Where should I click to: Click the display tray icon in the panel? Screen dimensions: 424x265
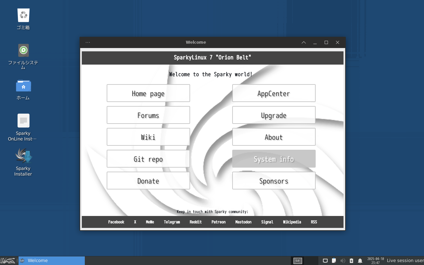coord(325,261)
